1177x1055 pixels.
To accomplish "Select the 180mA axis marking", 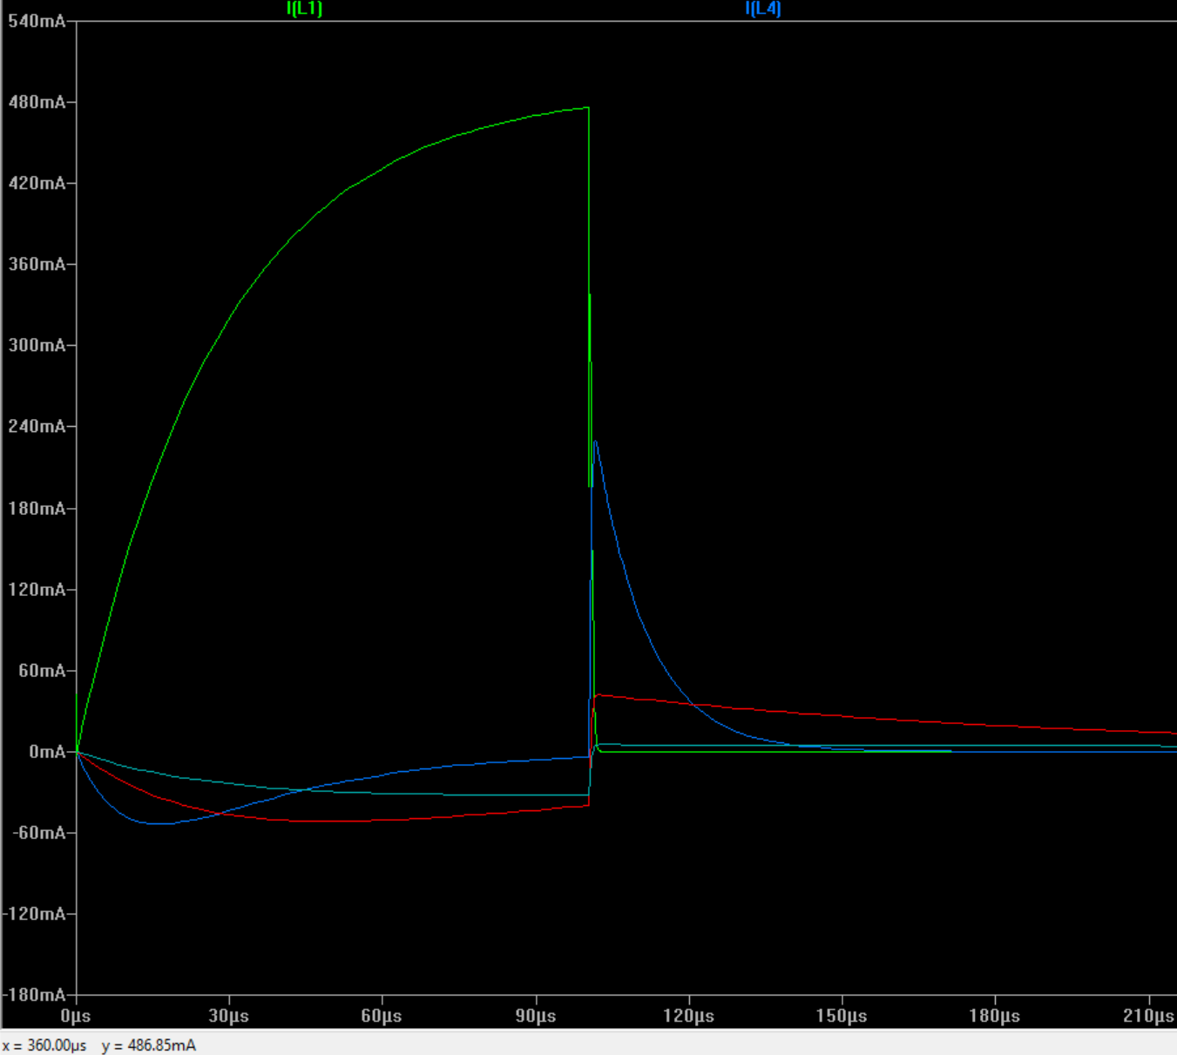I will tap(37, 508).
